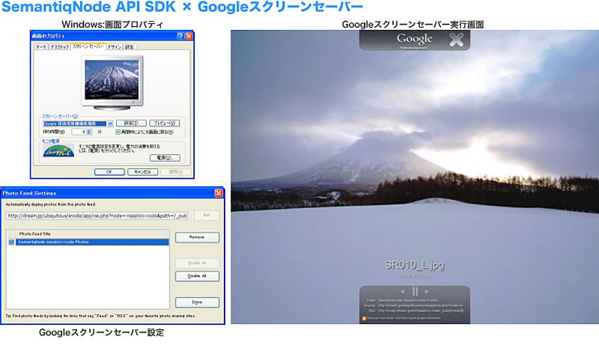Click the help question mark in display properties
599x354 pixels.
pos(180,36)
